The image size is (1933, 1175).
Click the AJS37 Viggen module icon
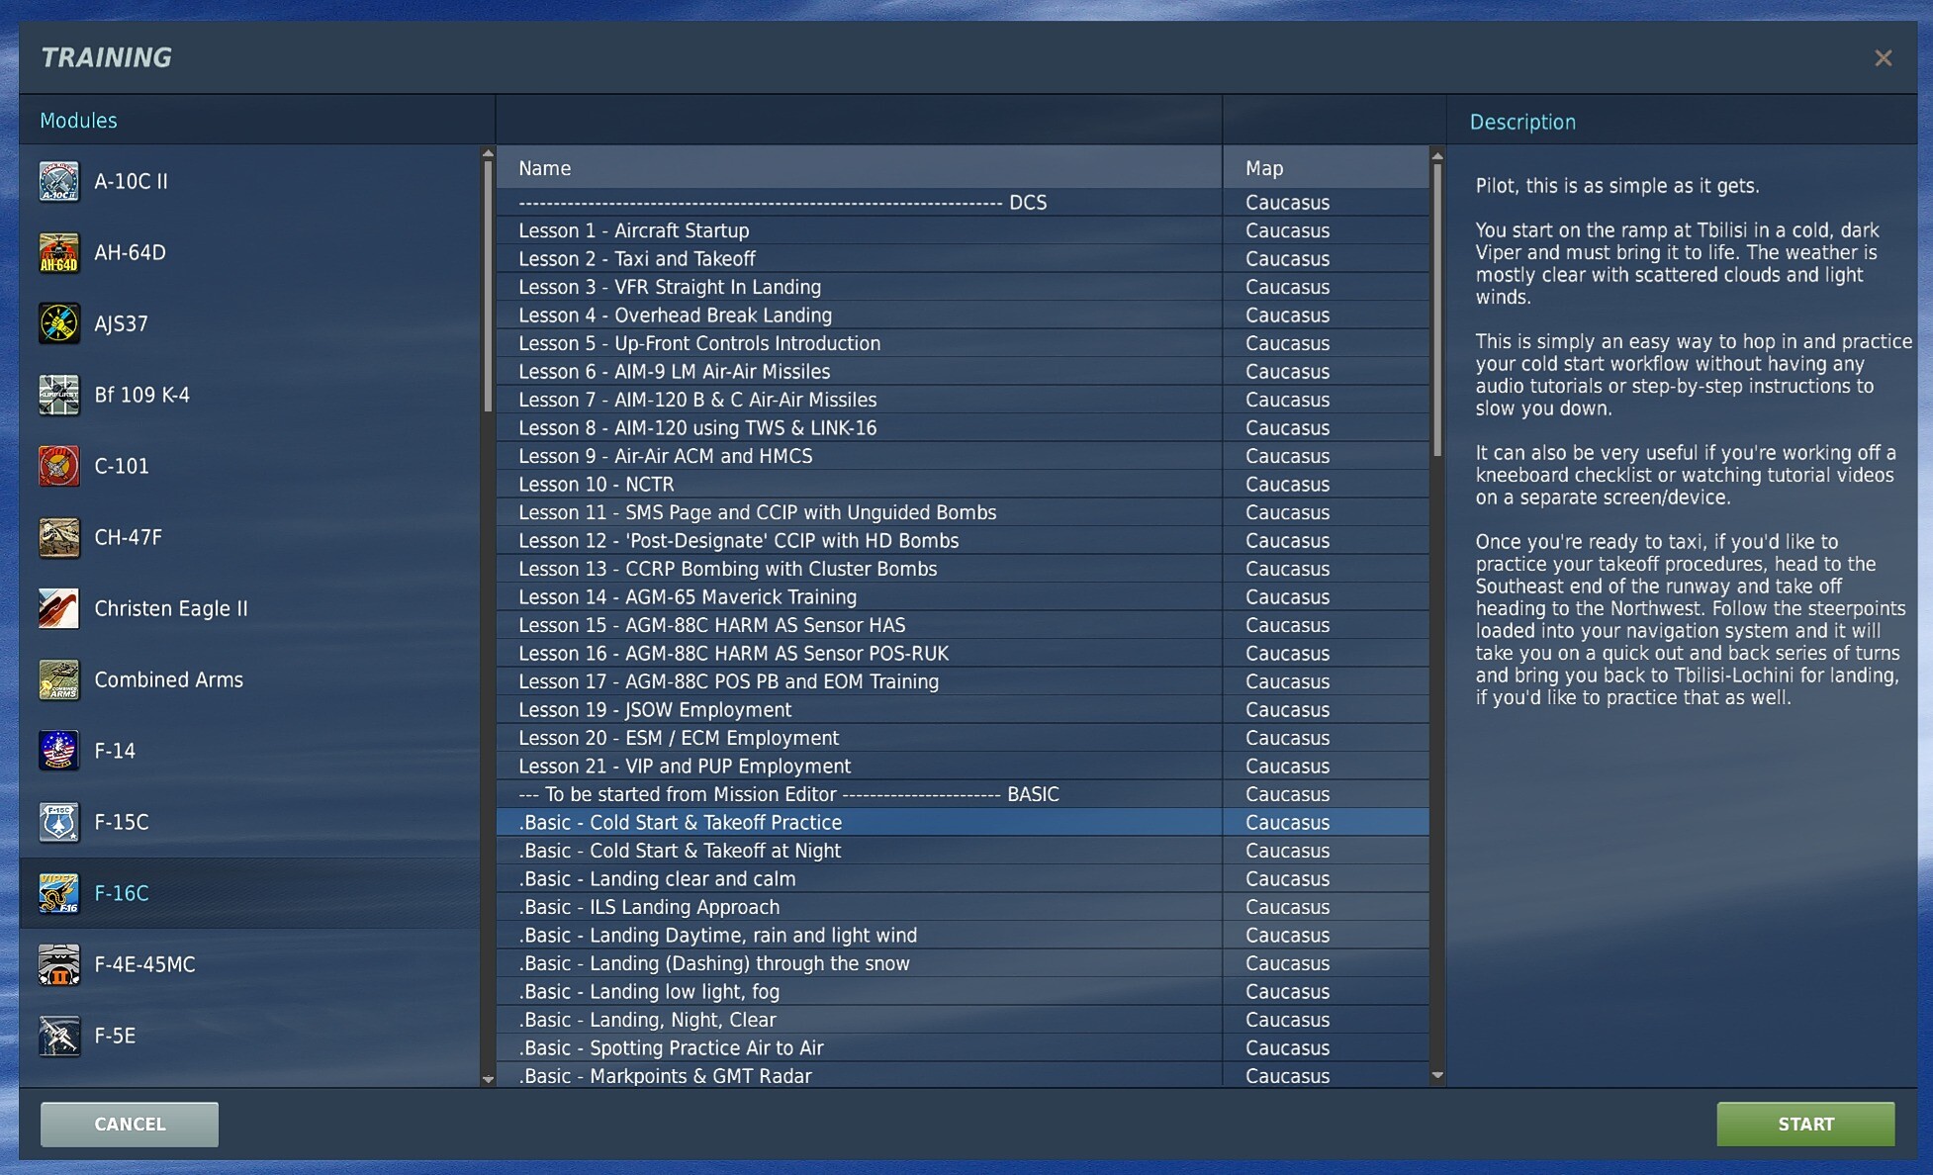tap(58, 323)
